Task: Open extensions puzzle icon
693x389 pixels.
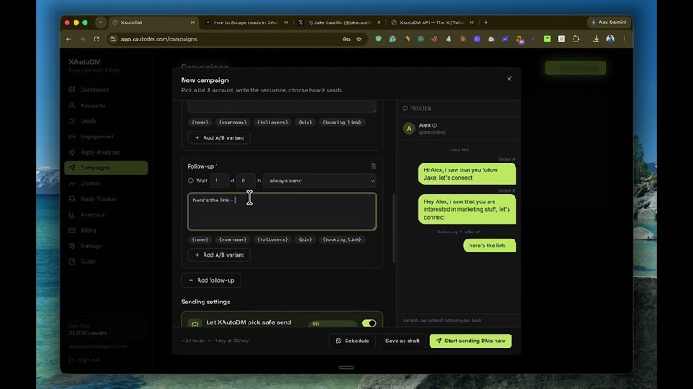Action: 575,39
